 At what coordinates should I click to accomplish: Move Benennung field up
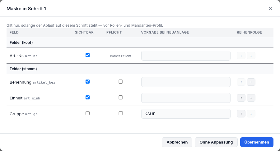[241, 82]
